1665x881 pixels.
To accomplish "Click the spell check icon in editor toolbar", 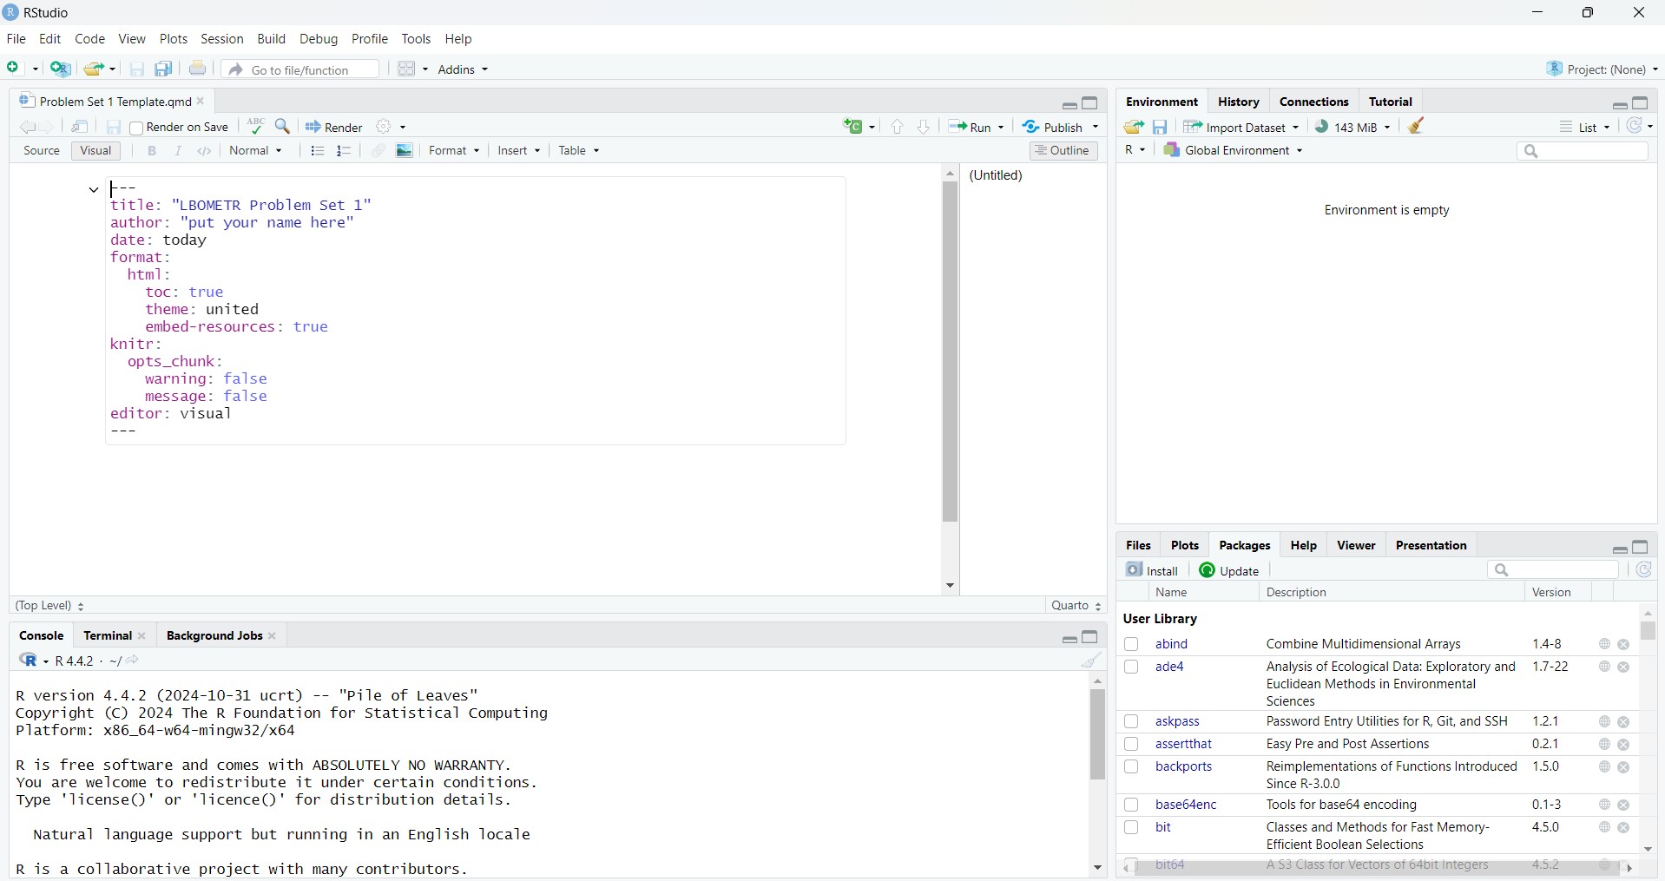I will 255,127.
